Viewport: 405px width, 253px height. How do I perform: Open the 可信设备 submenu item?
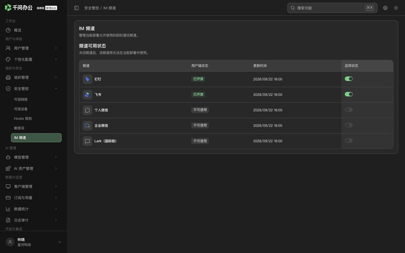pos(36,109)
